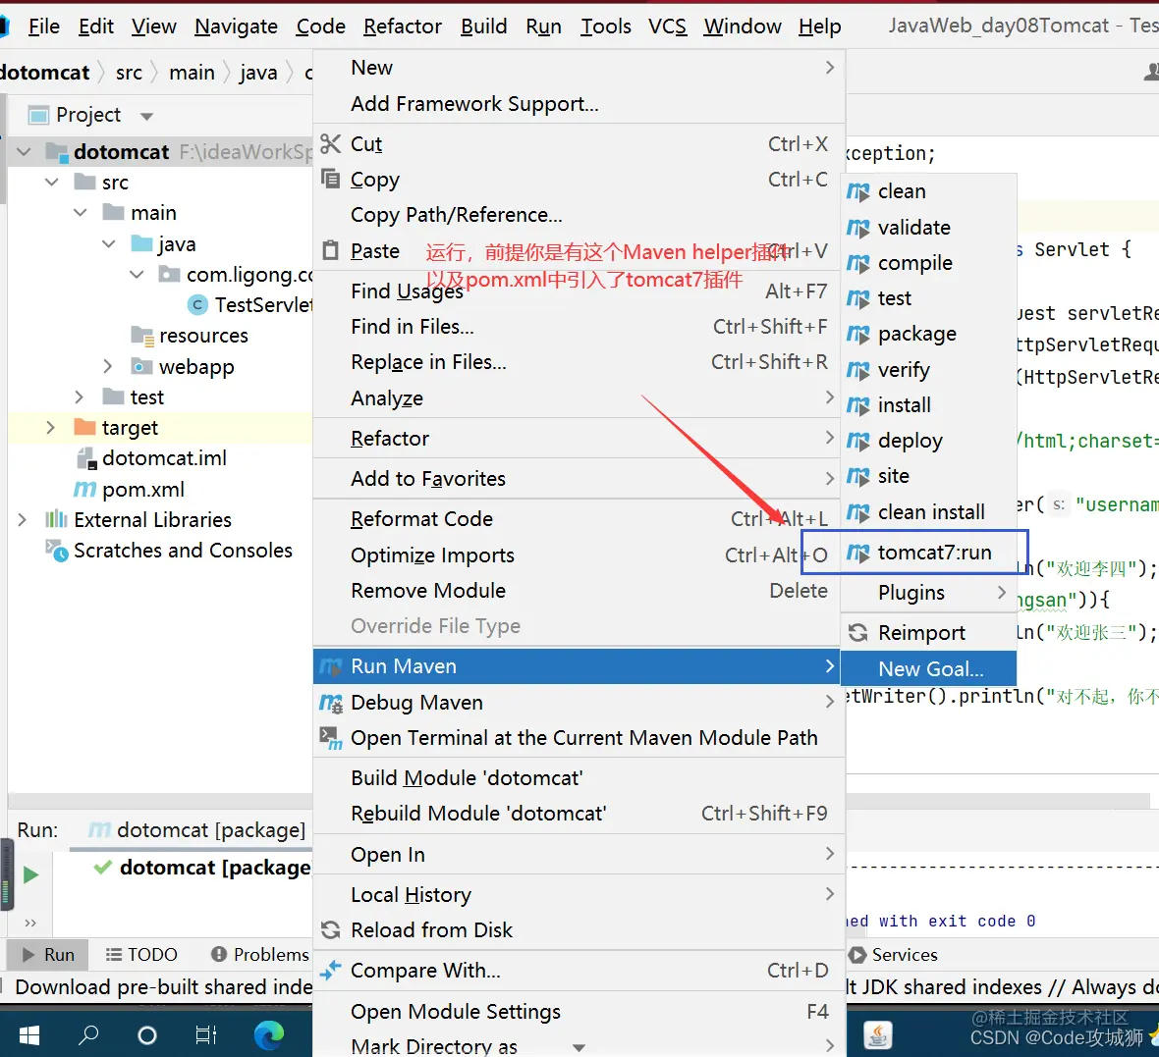Choose Open Module Settings
This screenshot has height=1057, width=1159.
[x=579, y=1011]
